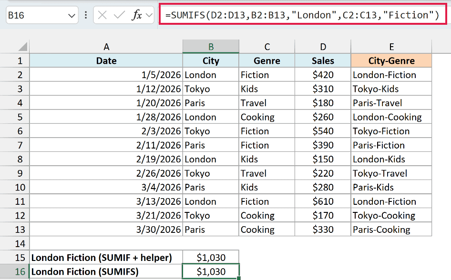Select the Travel genre cell in row 9
This screenshot has width=451, height=280.
[x=267, y=173]
